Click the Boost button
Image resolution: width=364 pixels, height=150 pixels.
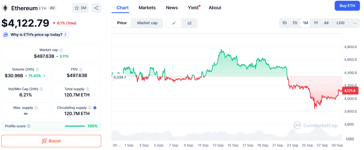pos(51,141)
